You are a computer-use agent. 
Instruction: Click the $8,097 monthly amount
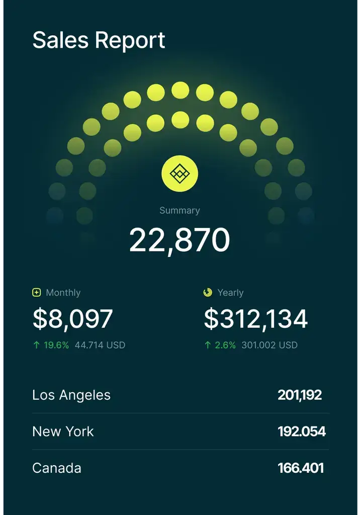pos(73,319)
